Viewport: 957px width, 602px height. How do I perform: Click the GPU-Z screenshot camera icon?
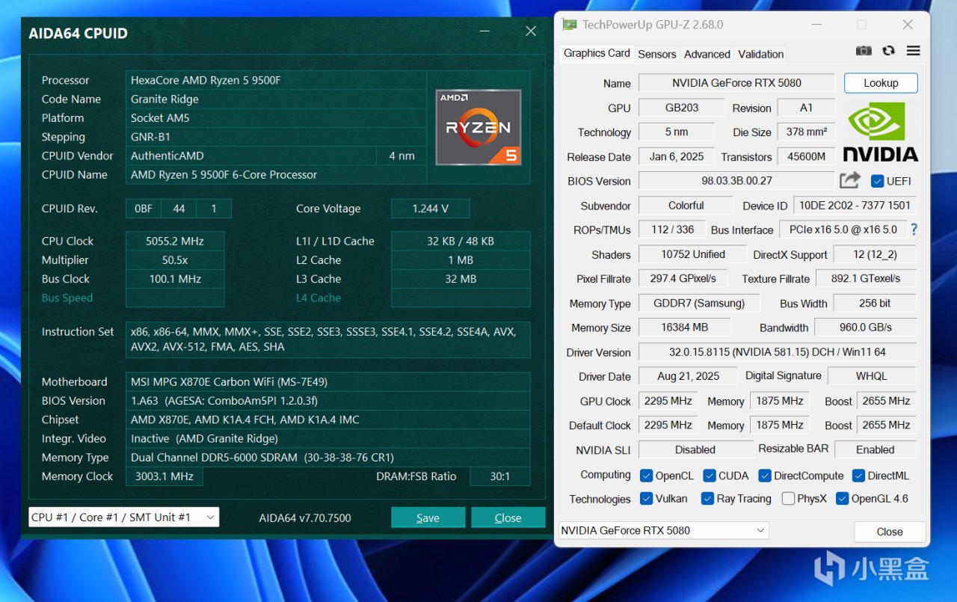tap(864, 51)
